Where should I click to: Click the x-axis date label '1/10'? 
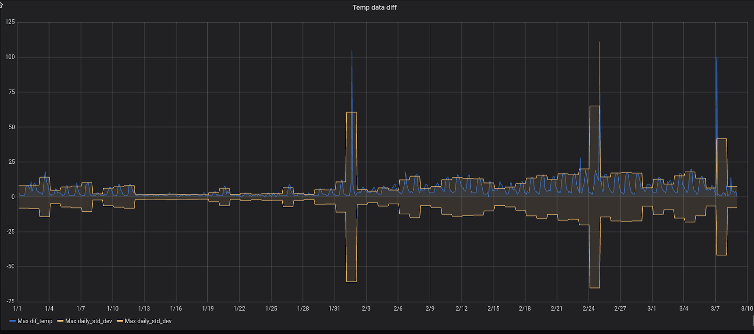(113, 309)
